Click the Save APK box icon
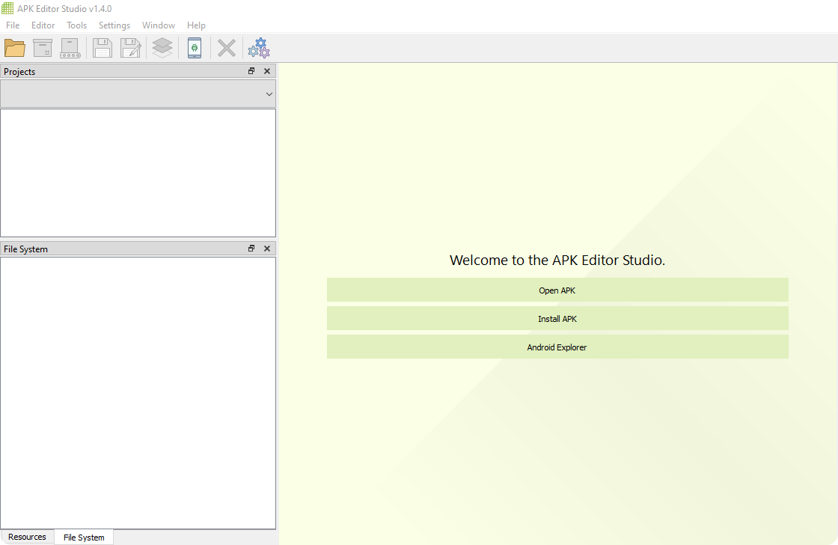Viewport: 838px width, 545px height. (x=43, y=48)
